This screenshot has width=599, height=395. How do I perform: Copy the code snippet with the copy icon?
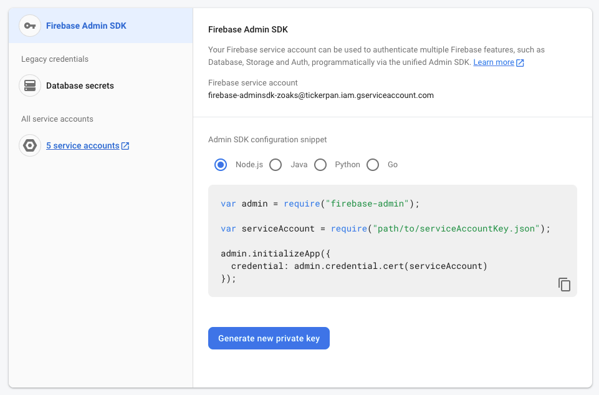564,285
